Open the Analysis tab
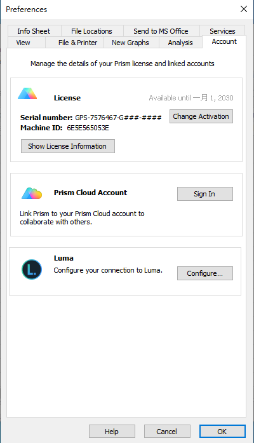 (180, 43)
